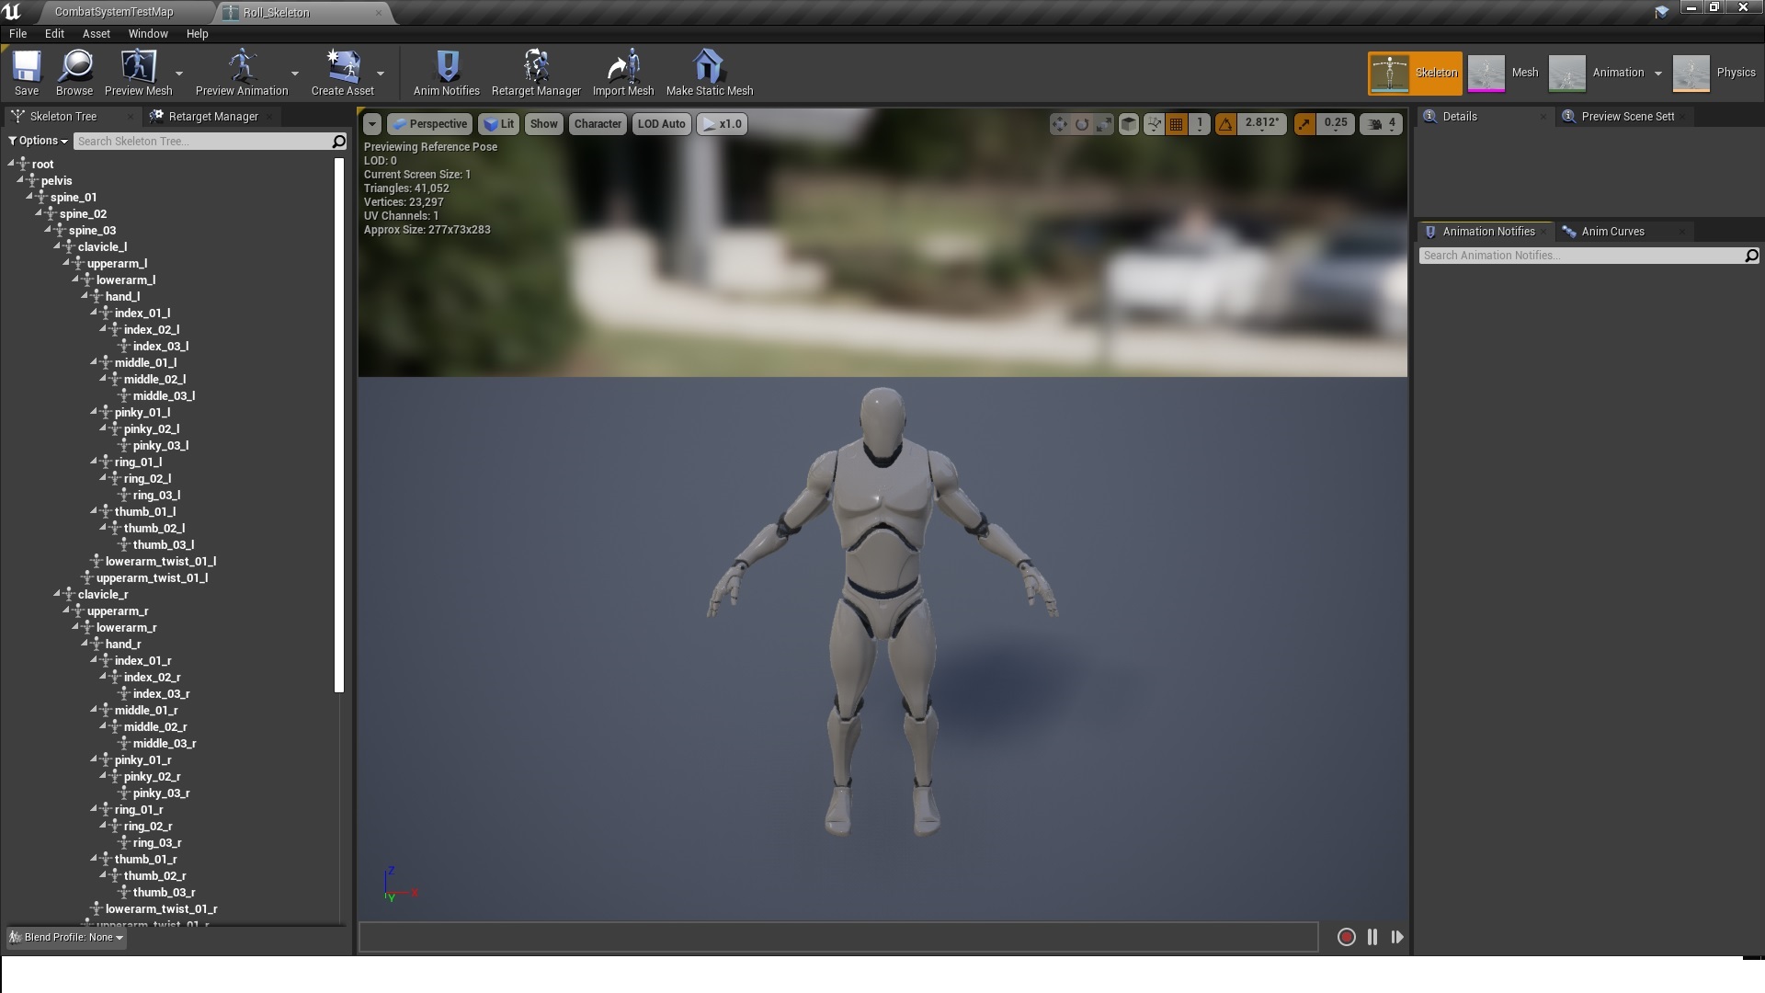The image size is (1765, 993).
Task: Click the Retarget Manager button
Action: click(x=536, y=73)
